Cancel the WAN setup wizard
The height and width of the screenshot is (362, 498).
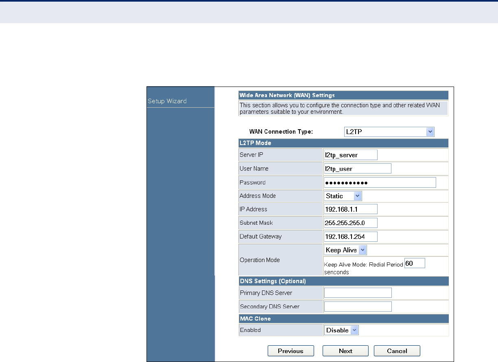397,351
